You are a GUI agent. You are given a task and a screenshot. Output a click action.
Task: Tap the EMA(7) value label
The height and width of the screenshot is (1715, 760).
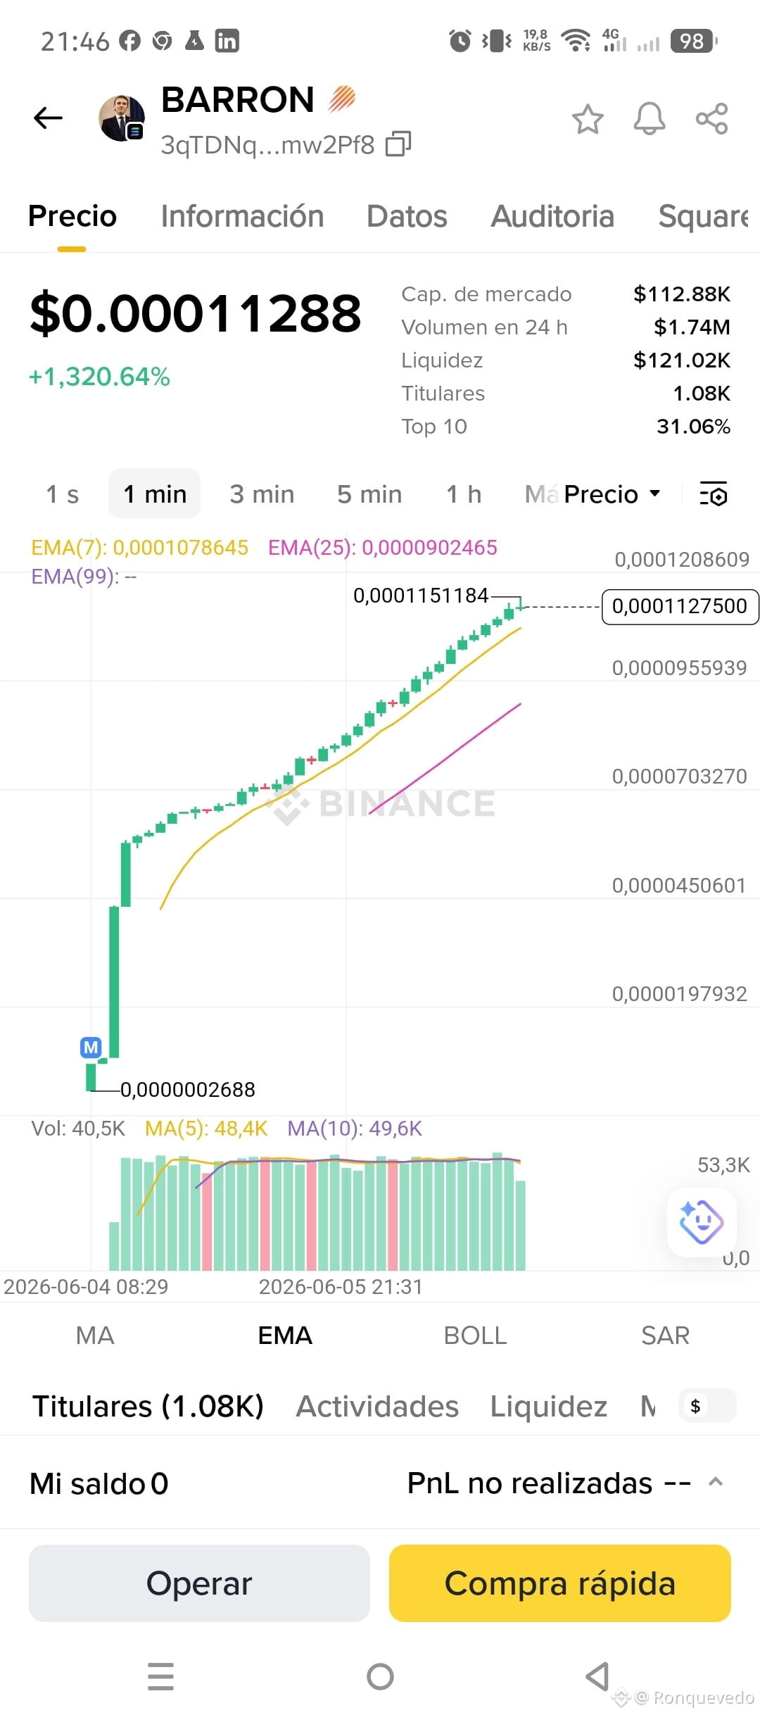click(139, 547)
